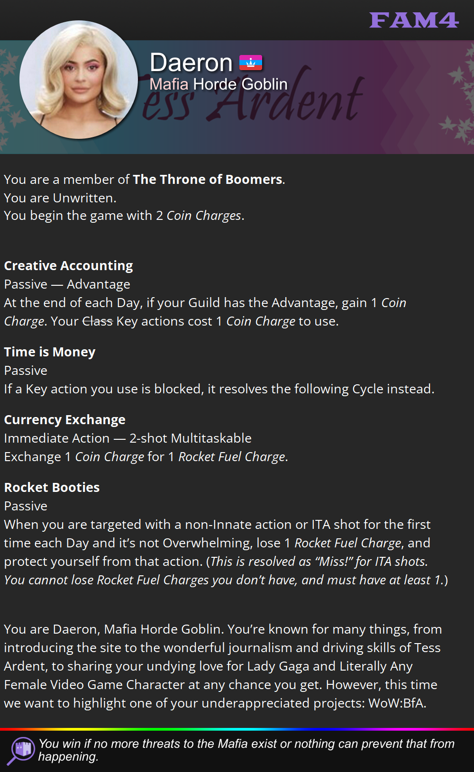
Task: Click the struck-through Class word
Action: (x=98, y=321)
